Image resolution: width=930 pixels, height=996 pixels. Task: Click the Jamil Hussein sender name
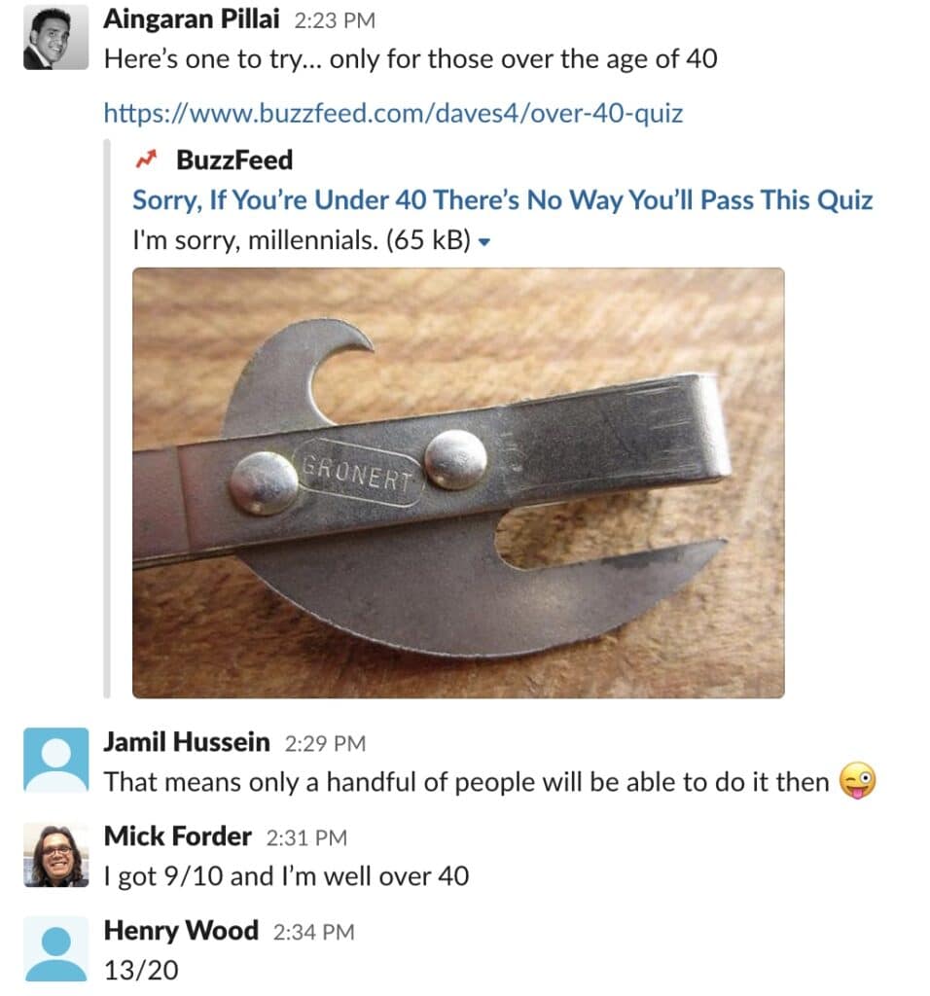(187, 741)
